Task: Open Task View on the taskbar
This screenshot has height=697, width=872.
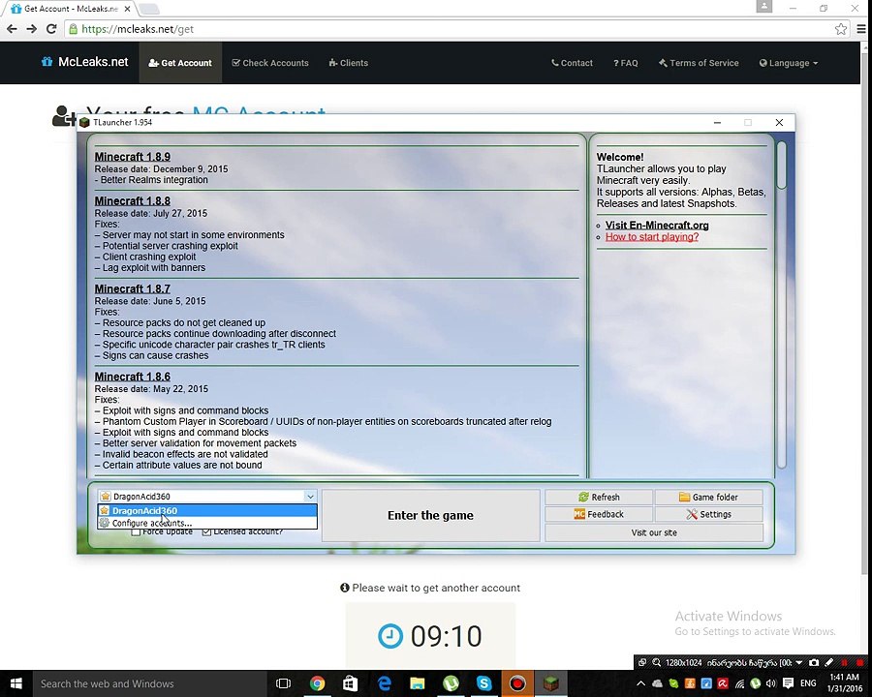Action: 283,683
